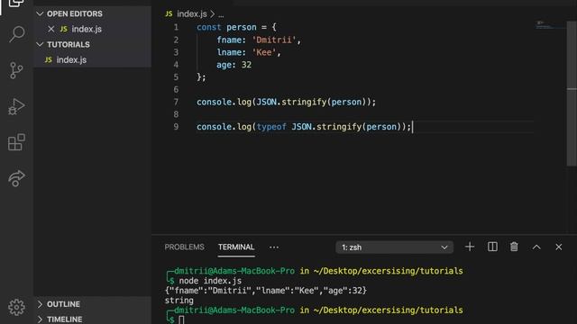Kill terminal with trash icon
This screenshot has width=577, height=324.
point(514,247)
